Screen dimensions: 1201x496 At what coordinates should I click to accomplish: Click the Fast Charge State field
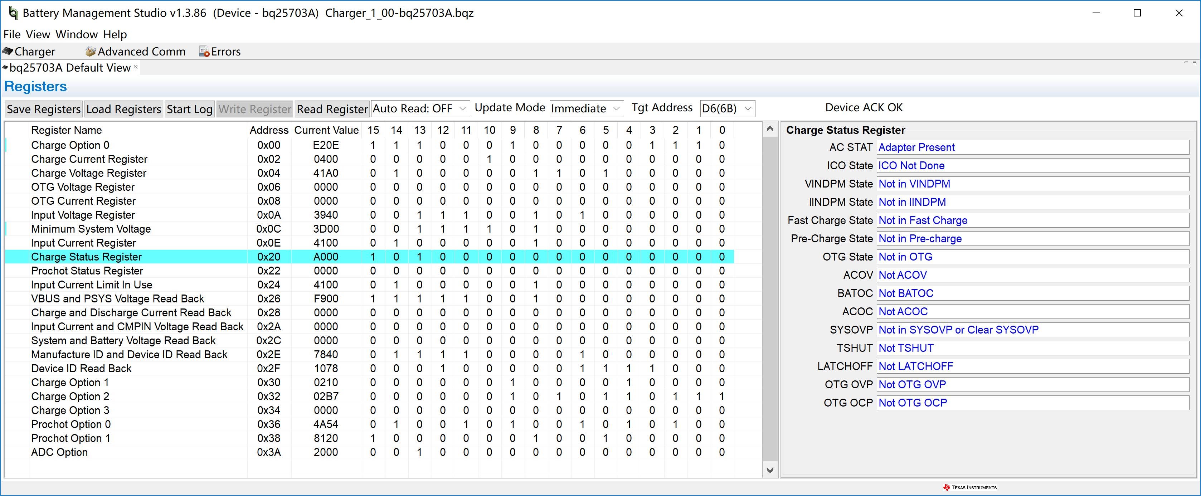click(1032, 220)
